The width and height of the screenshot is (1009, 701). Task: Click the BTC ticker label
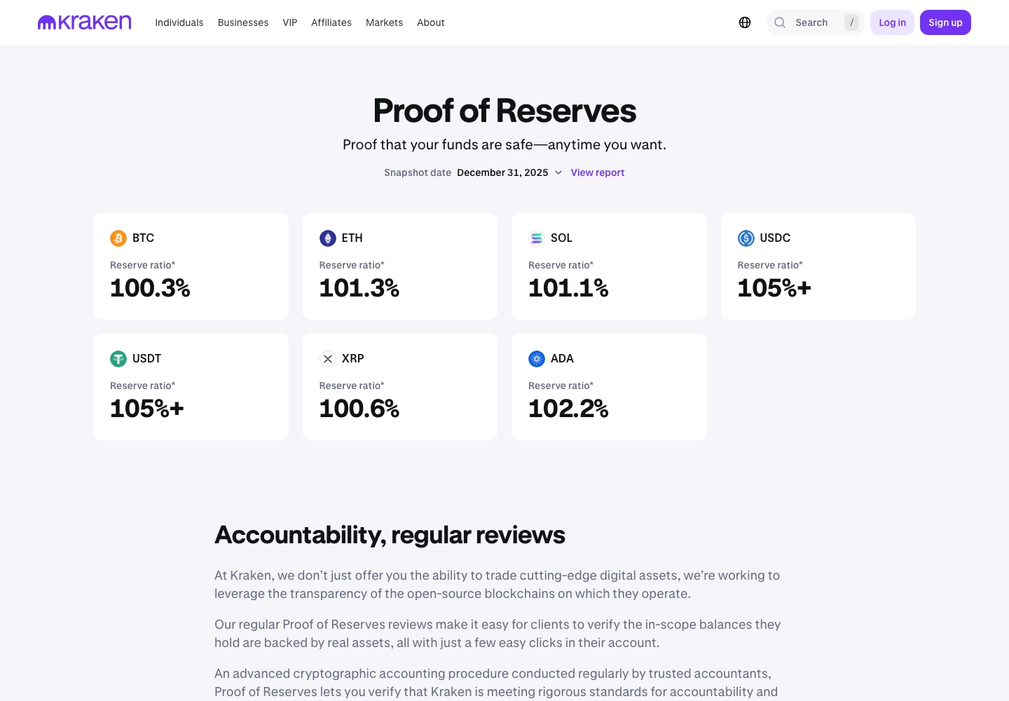pos(143,238)
